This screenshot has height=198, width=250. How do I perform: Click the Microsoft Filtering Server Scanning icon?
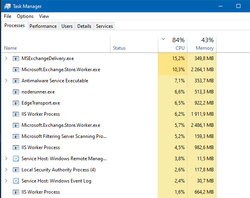coord(16,136)
